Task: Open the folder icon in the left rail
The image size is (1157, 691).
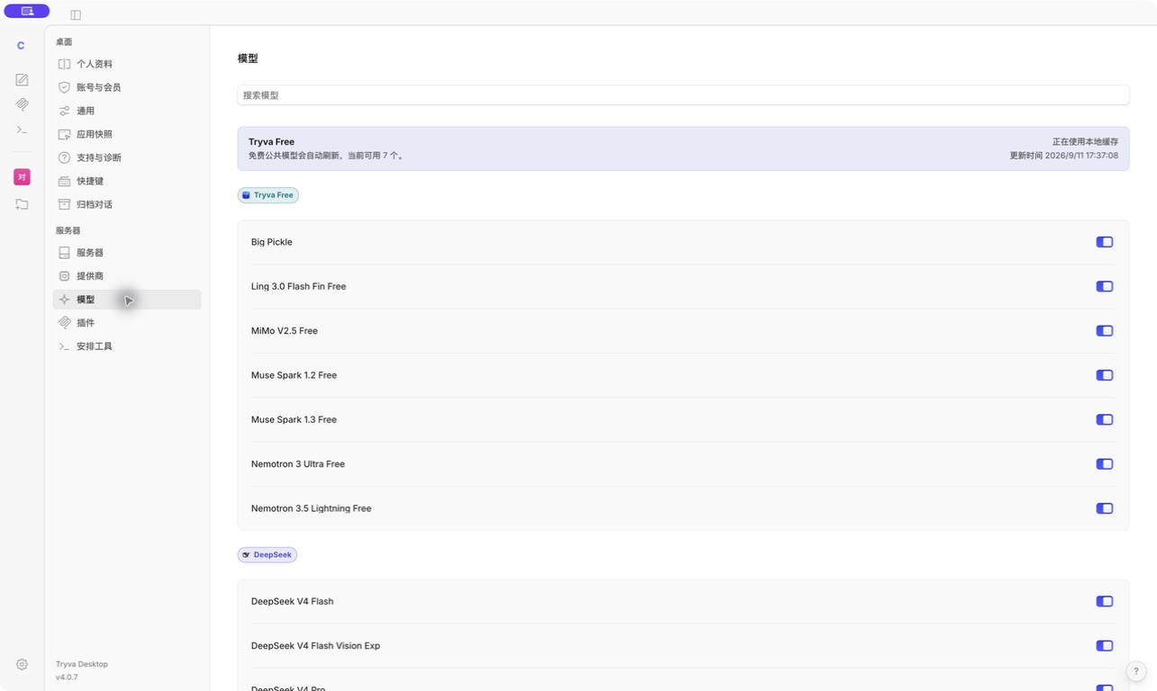Action: pyautogui.click(x=22, y=204)
